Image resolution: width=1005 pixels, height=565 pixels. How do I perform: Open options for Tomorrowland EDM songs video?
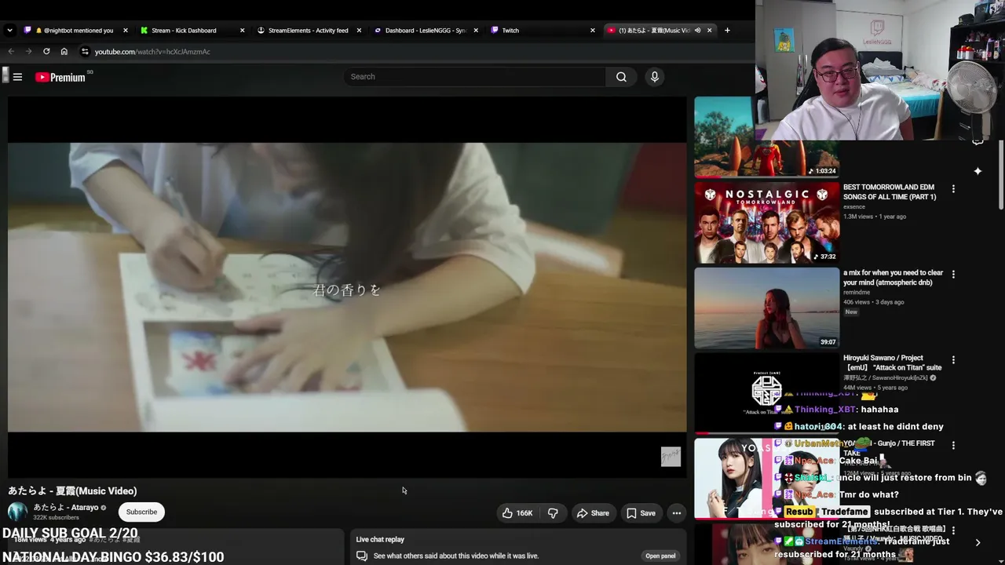[953, 189]
